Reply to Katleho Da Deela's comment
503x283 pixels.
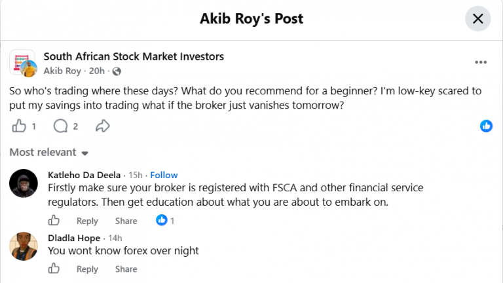coord(87,221)
